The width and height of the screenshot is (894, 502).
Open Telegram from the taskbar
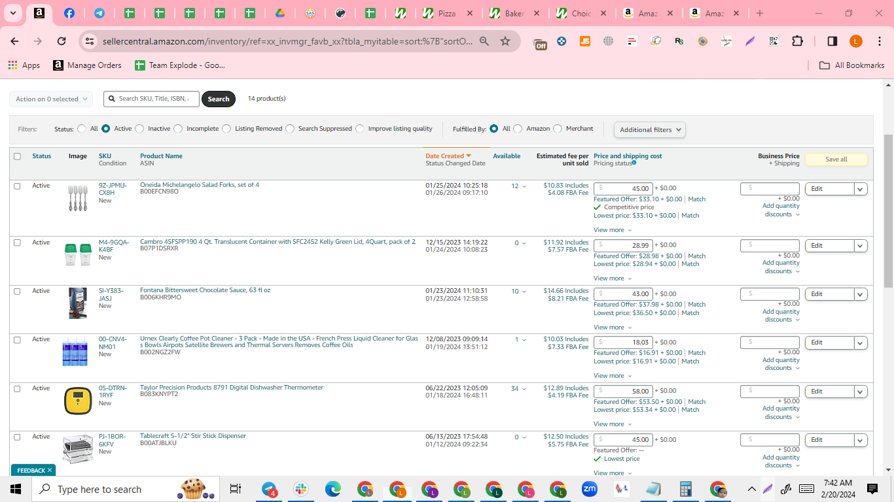click(270, 489)
